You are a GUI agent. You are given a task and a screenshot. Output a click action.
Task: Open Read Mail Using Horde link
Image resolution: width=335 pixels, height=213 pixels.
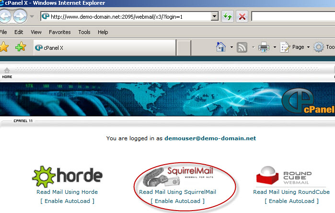pyautogui.click(x=67, y=192)
